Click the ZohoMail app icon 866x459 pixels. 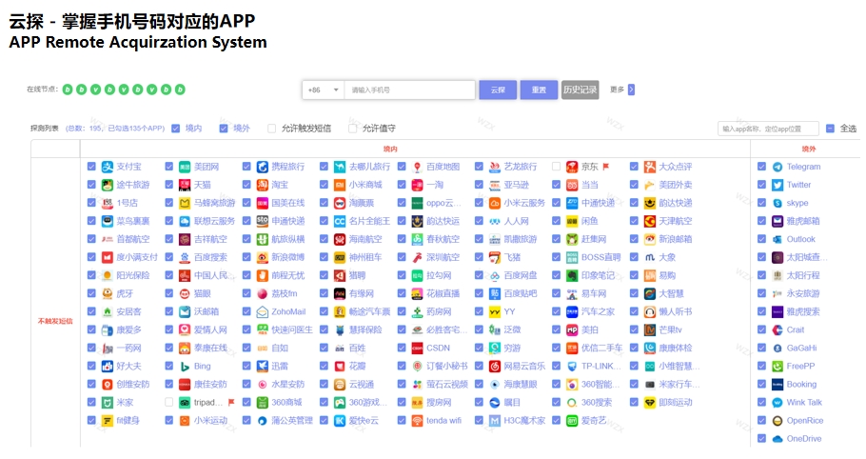tap(263, 311)
